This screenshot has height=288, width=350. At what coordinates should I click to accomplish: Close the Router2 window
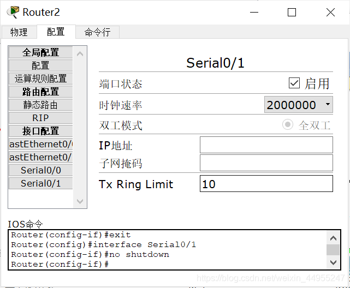click(x=330, y=12)
